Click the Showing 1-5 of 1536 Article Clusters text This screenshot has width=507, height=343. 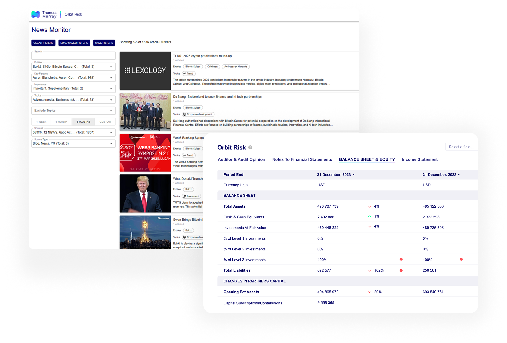tap(145, 42)
